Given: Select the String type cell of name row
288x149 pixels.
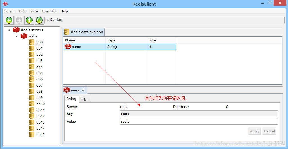Looking at the screenshot, I should (x=126, y=47).
